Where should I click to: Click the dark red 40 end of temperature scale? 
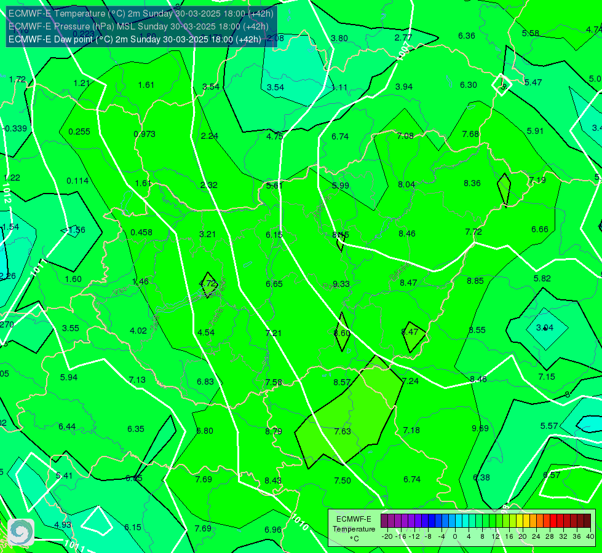587,521
